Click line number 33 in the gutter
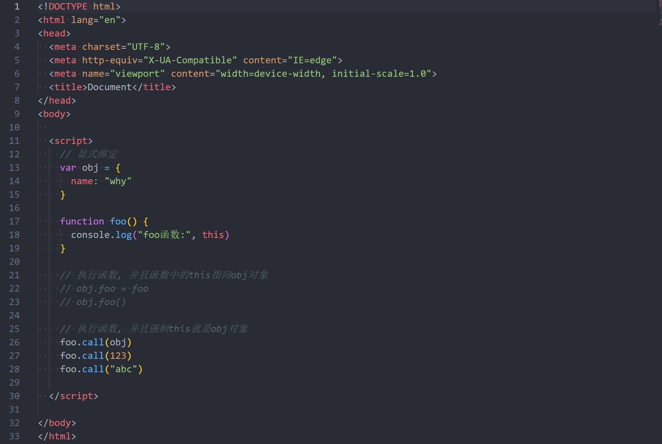 pyautogui.click(x=14, y=436)
